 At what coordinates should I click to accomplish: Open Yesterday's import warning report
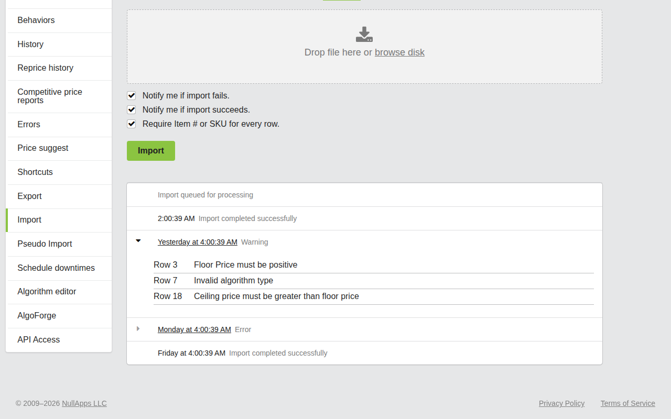(197, 242)
